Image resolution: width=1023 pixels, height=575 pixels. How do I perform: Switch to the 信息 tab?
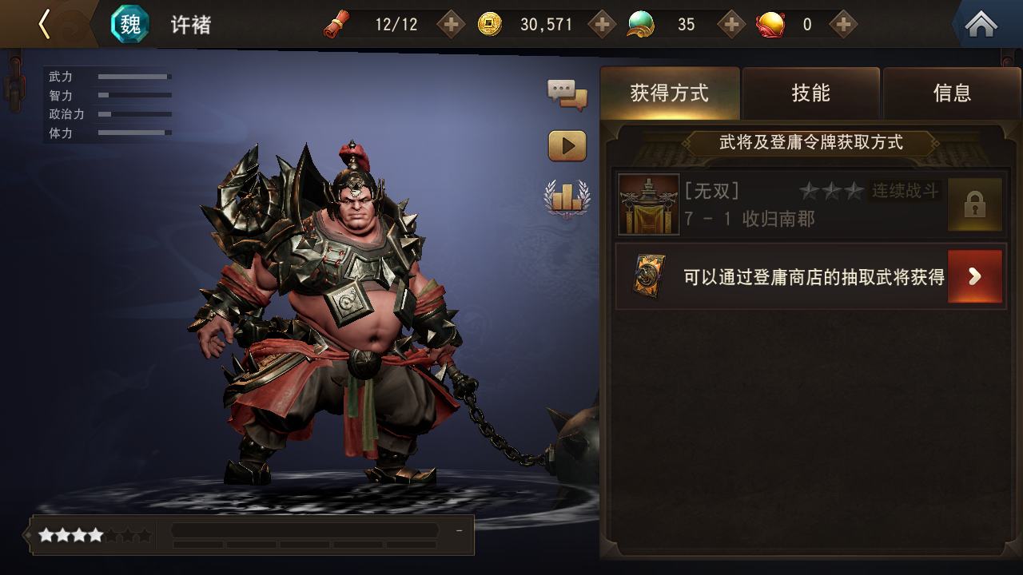[x=952, y=93]
